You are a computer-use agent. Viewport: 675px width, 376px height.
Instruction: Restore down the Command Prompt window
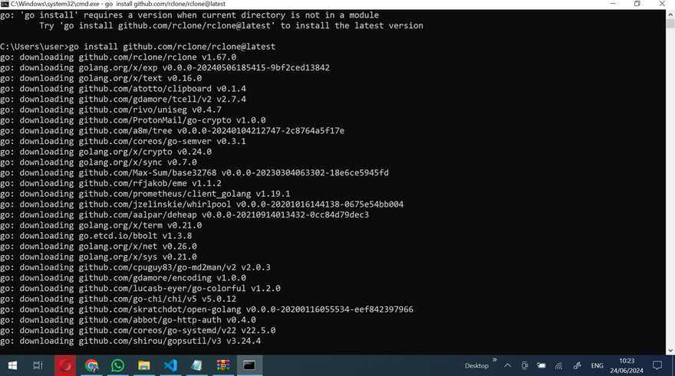coord(637,4)
